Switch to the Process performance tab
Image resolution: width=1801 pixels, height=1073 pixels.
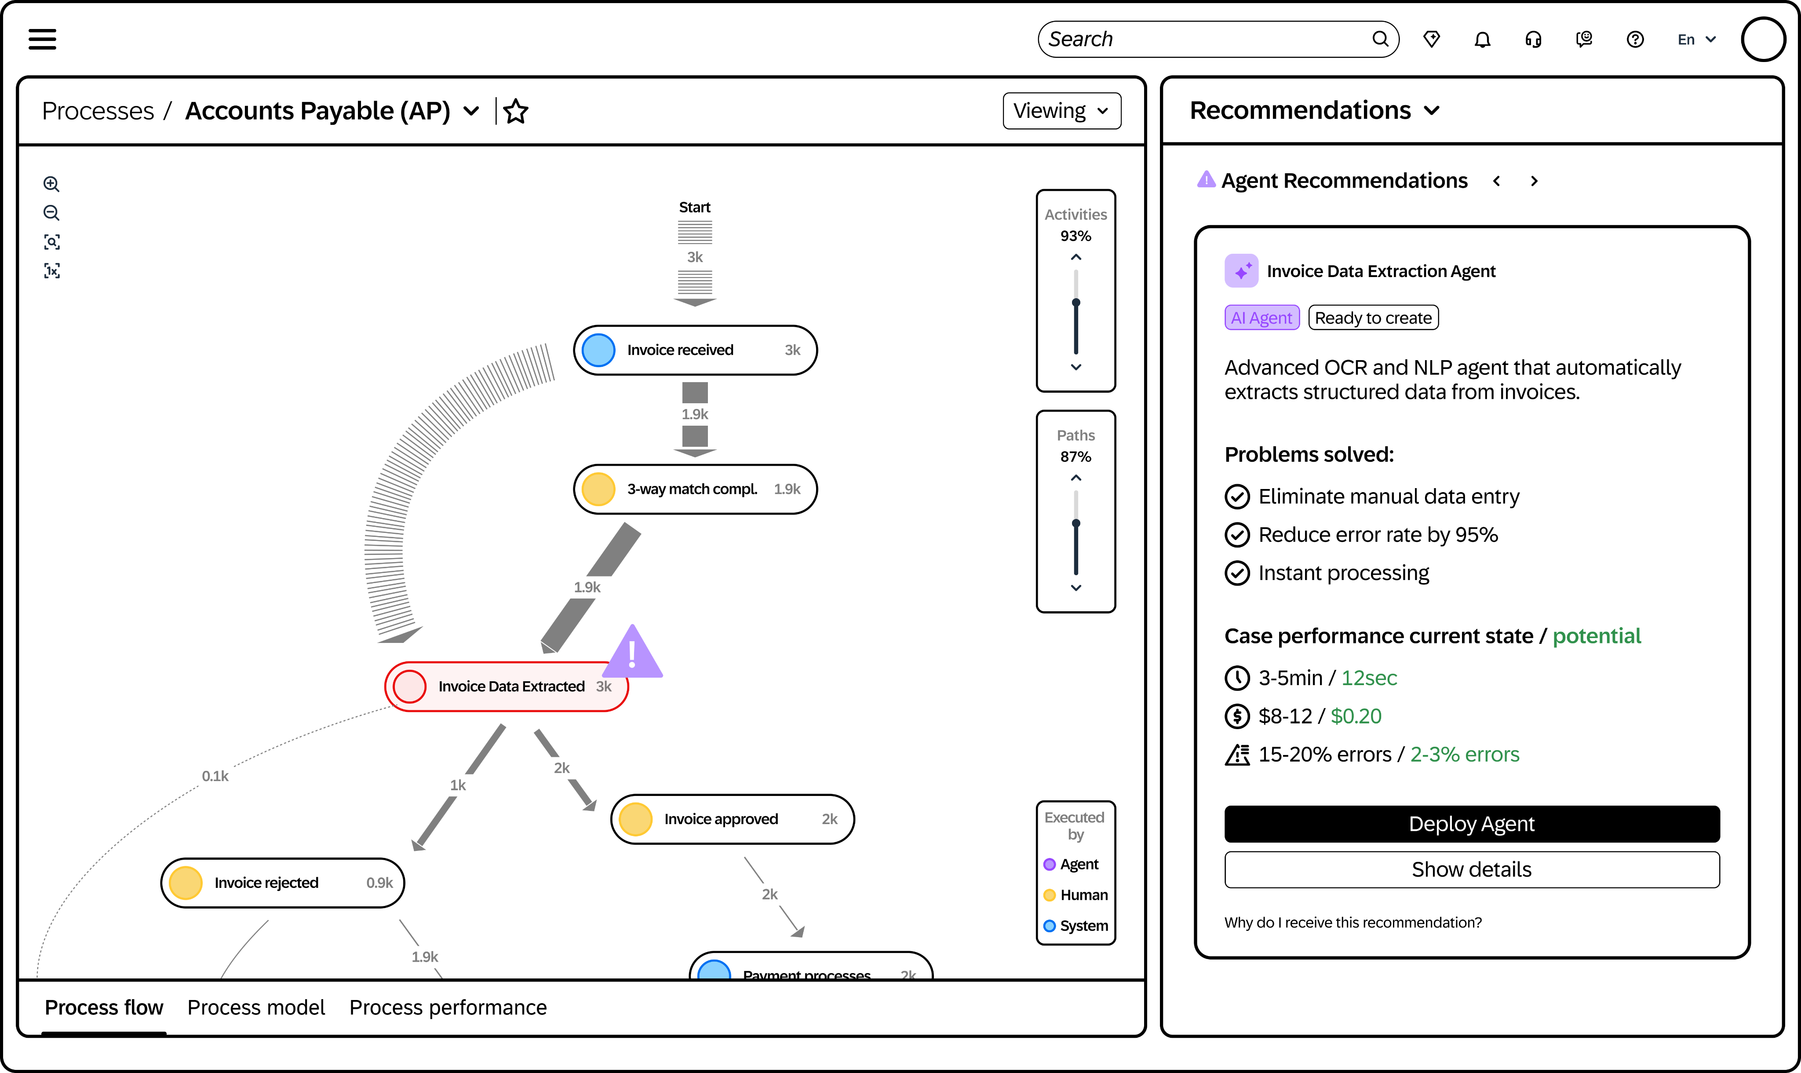(x=447, y=1007)
